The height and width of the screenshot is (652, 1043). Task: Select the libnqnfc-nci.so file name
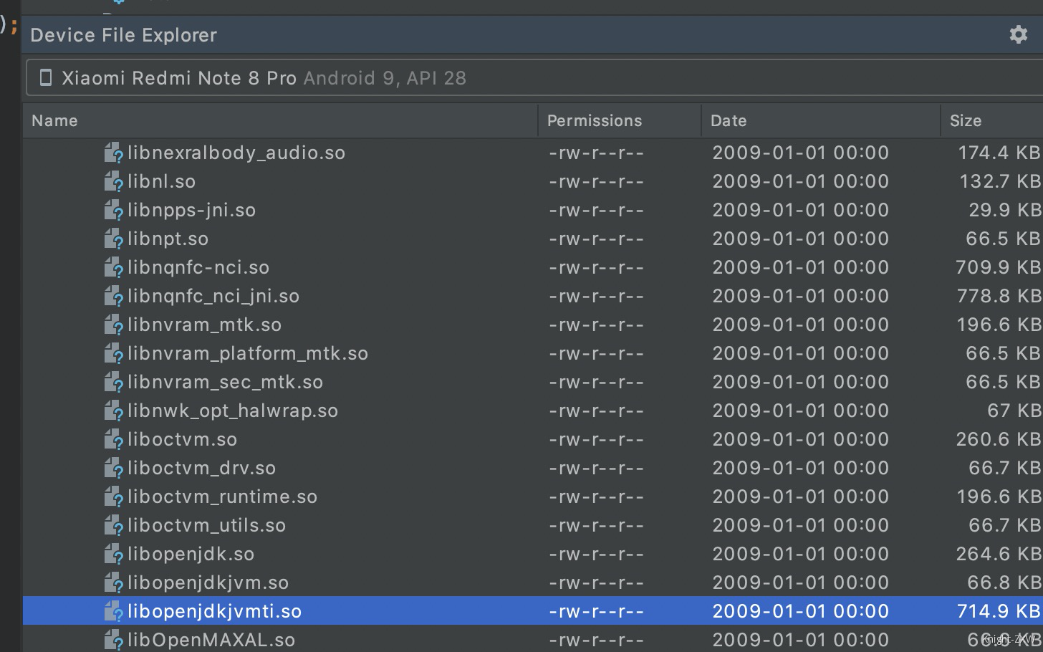point(198,267)
